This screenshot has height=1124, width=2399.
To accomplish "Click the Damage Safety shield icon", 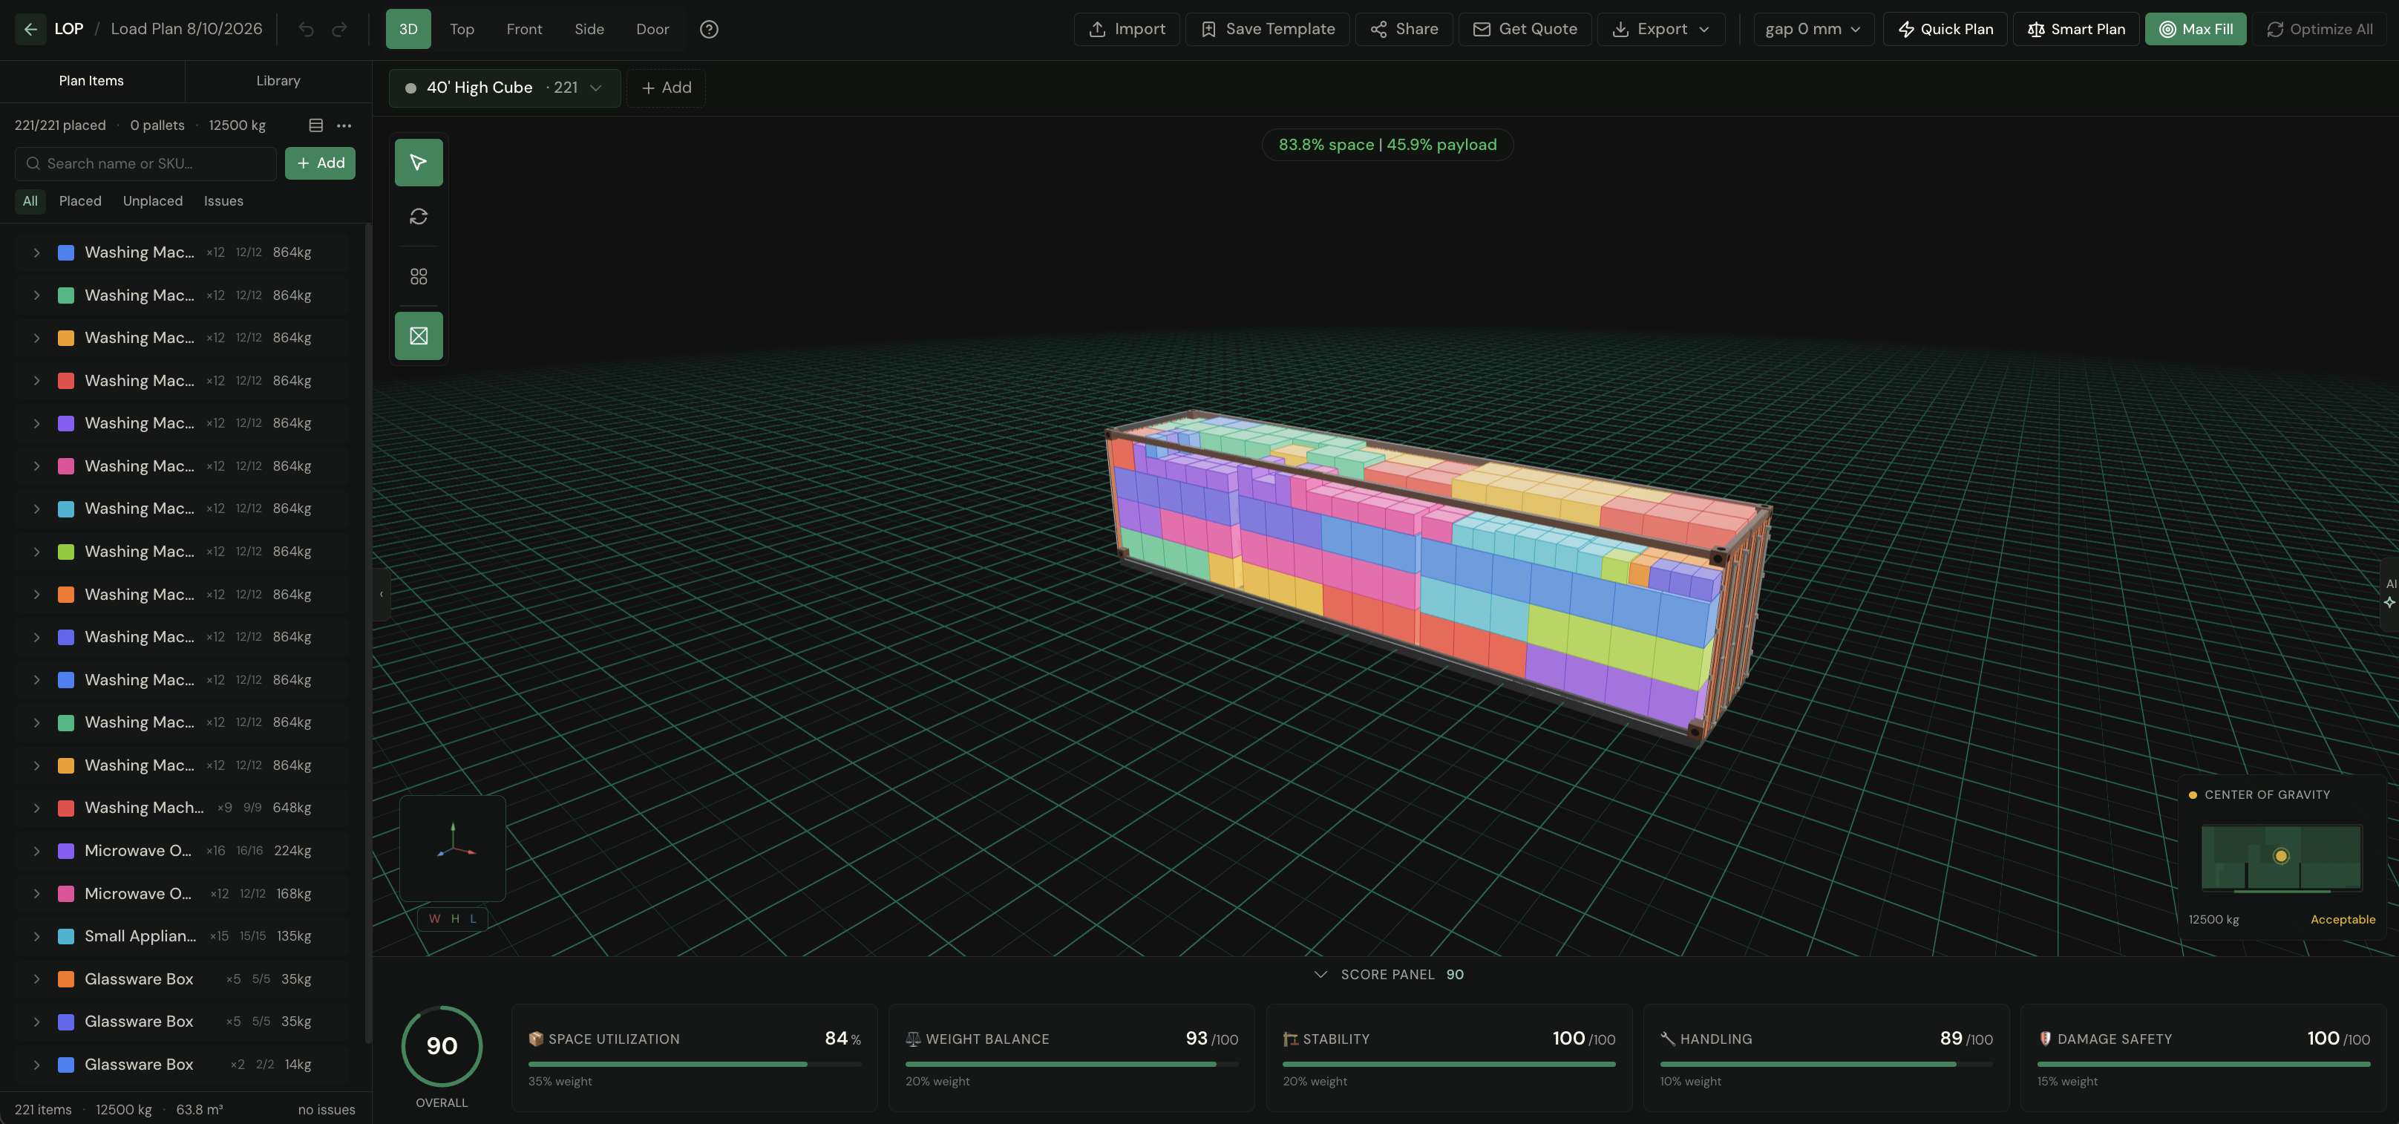I will (x=2045, y=1039).
